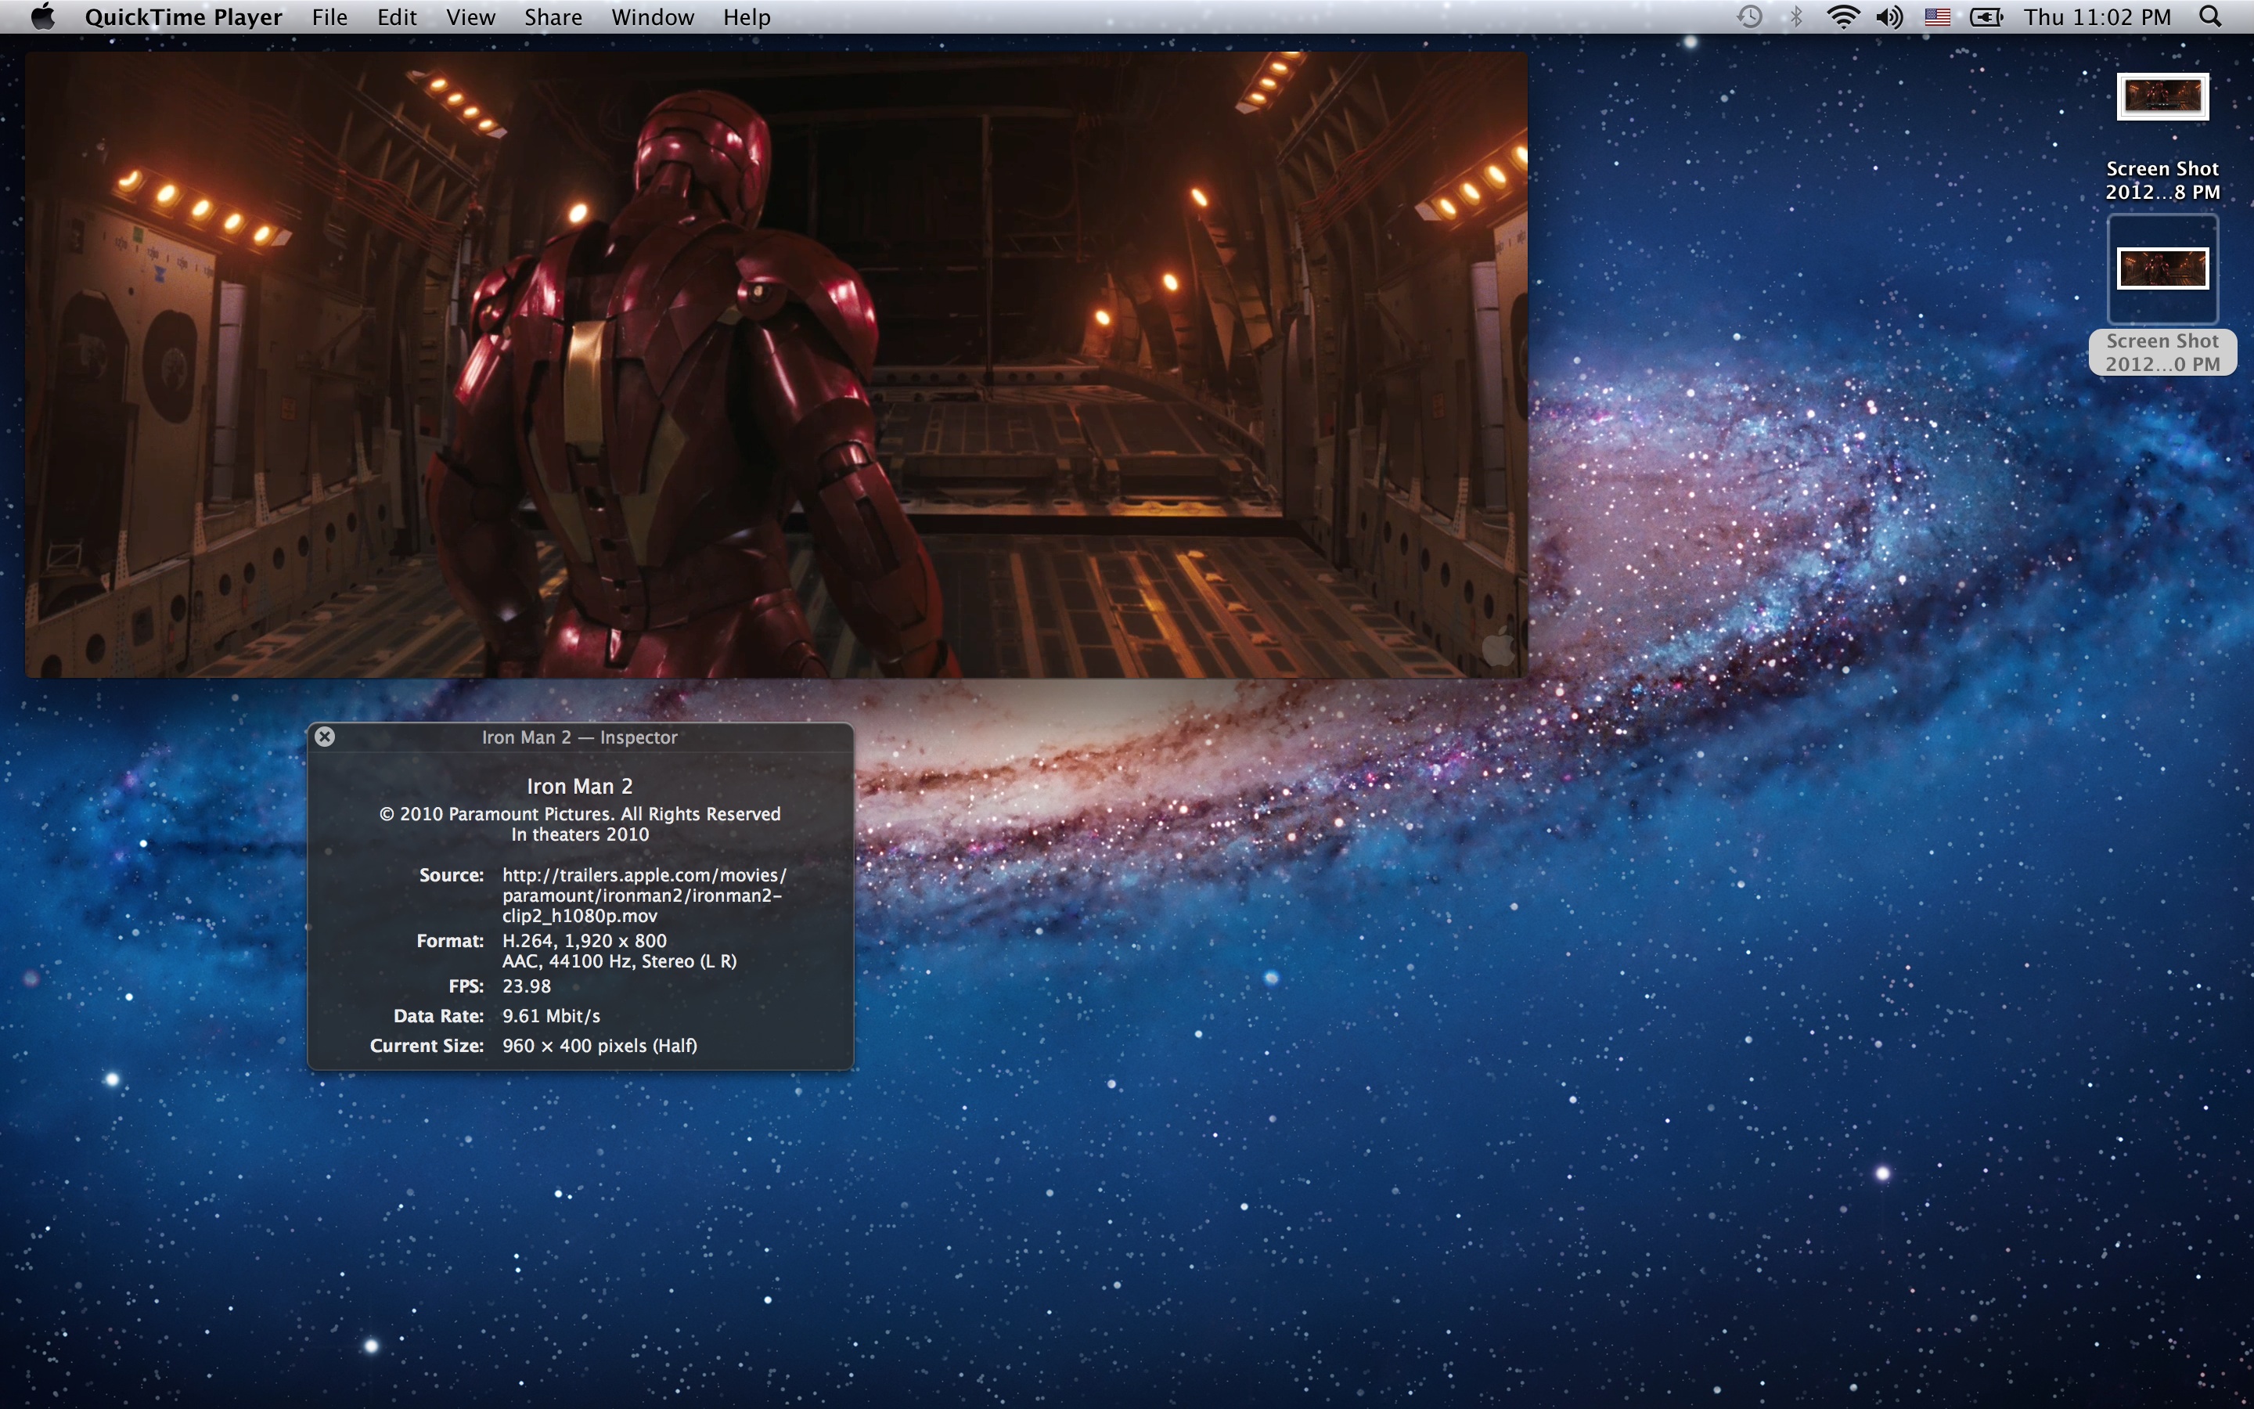The image size is (2254, 1409).
Task: Click the Iron Man 2 movie video area
Action: 776,364
